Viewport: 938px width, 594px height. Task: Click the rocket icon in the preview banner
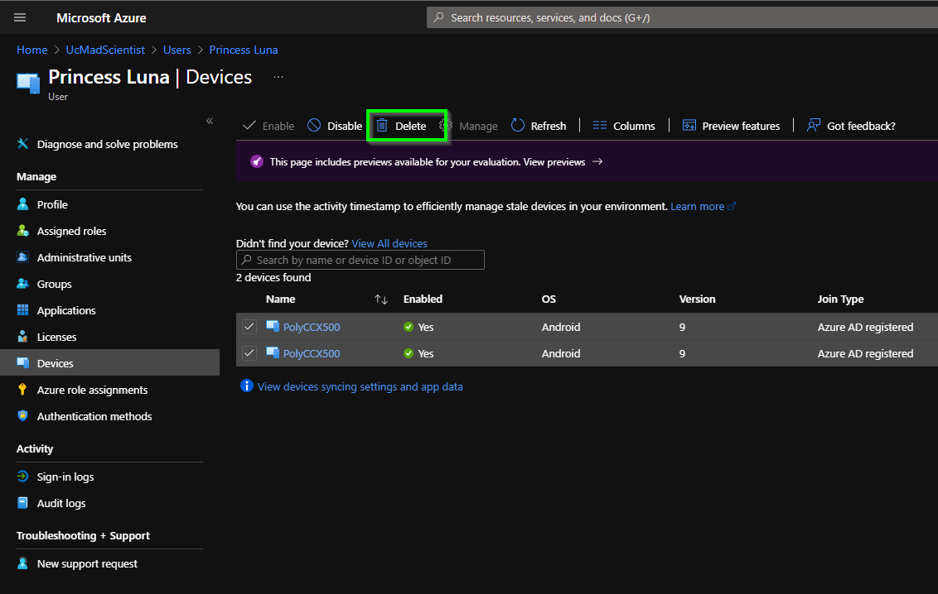pos(257,162)
